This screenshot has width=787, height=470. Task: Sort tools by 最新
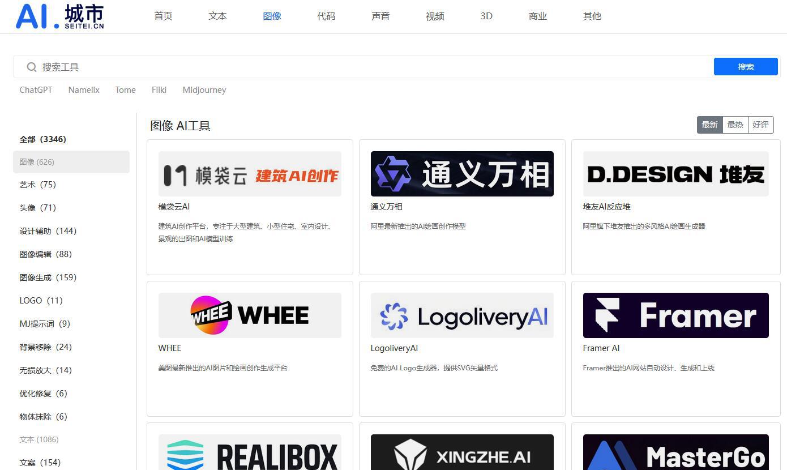click(x=709, y=125)
